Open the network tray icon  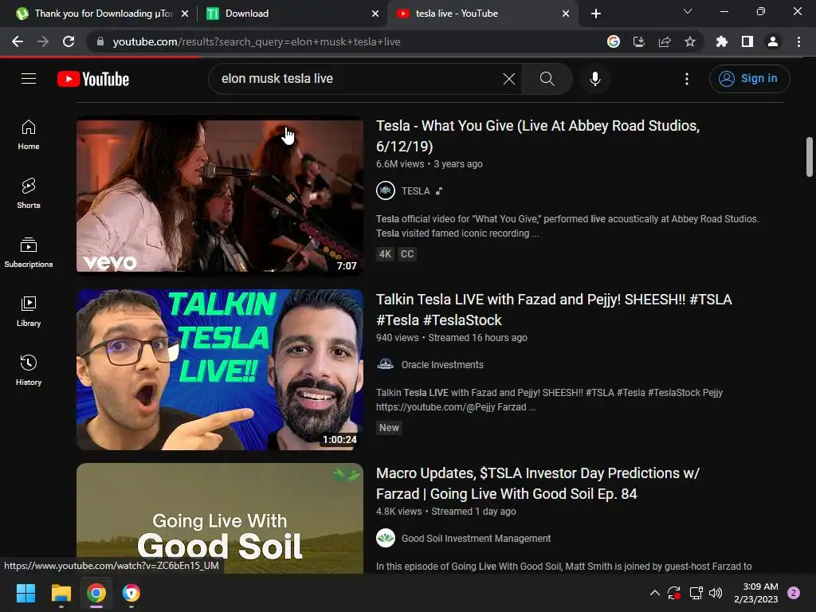696,593
